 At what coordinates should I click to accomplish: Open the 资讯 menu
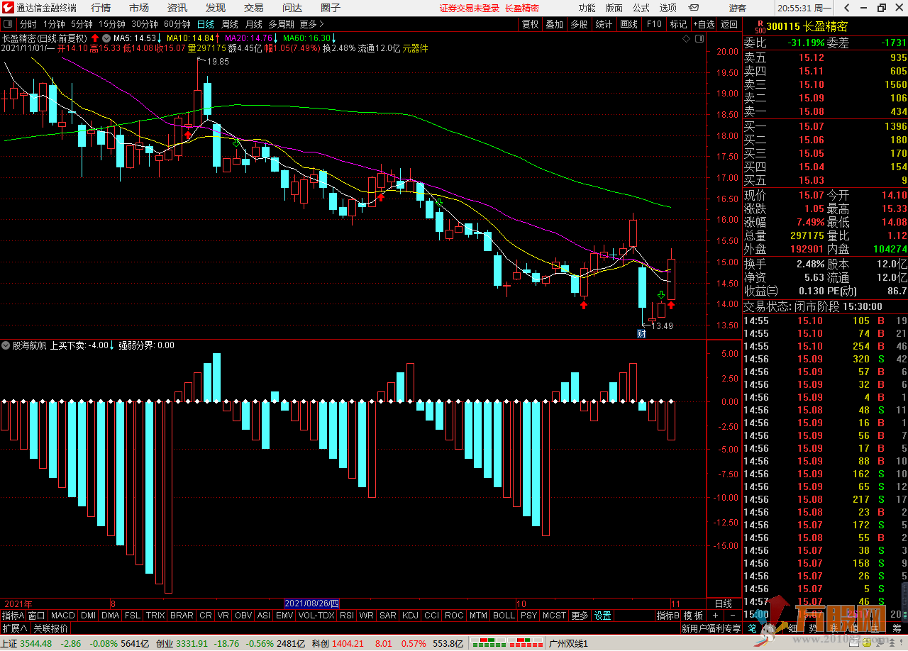pos(177,8)
